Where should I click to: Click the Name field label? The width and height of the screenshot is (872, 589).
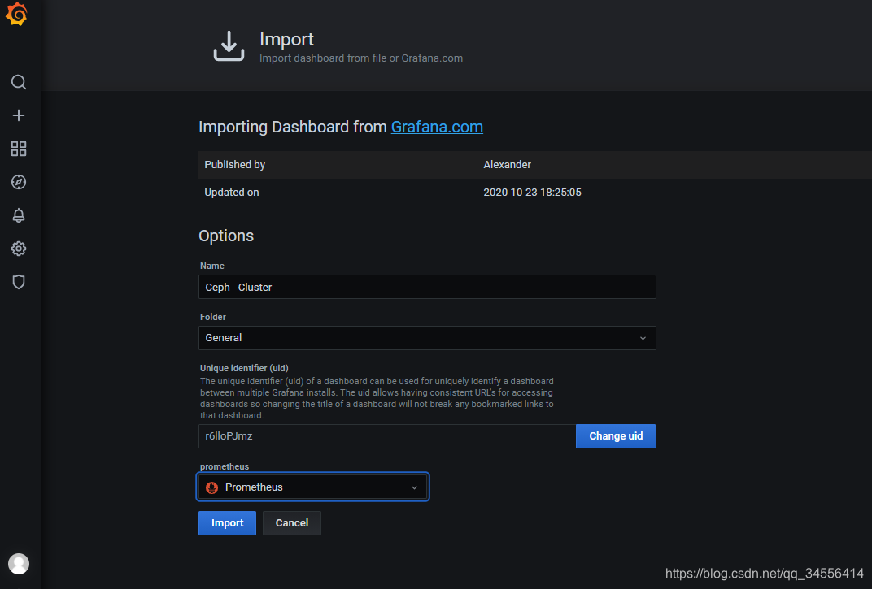point(211,266)
